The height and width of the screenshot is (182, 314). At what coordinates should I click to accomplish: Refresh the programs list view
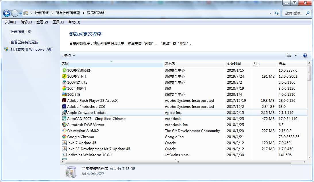277,13
